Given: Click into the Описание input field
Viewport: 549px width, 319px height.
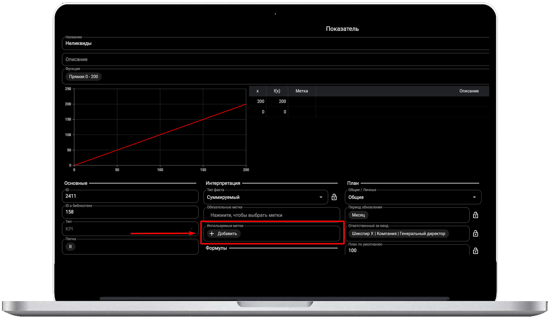Looking at the screenshot, I should [x=244, y=59].
